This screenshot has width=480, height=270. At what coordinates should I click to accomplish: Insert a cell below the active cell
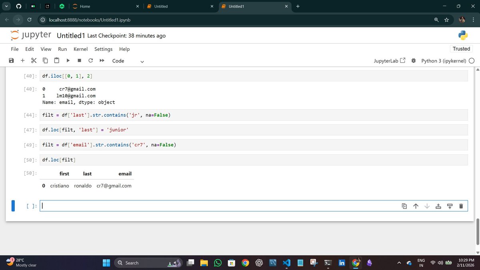[x=450, y=206]
